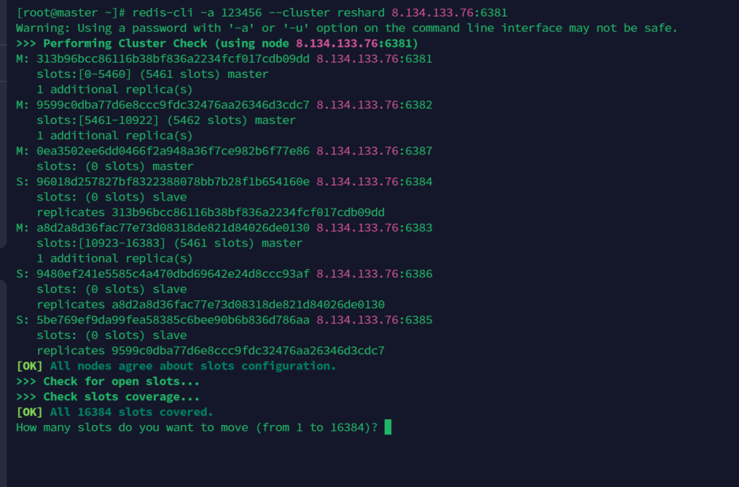Click address 8.134.133.76:6384

(374, 181)
